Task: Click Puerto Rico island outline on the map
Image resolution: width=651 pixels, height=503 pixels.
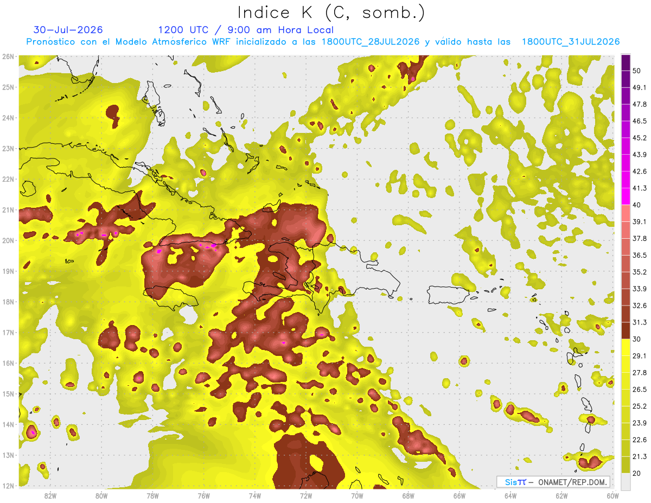Action: (449, 295)
